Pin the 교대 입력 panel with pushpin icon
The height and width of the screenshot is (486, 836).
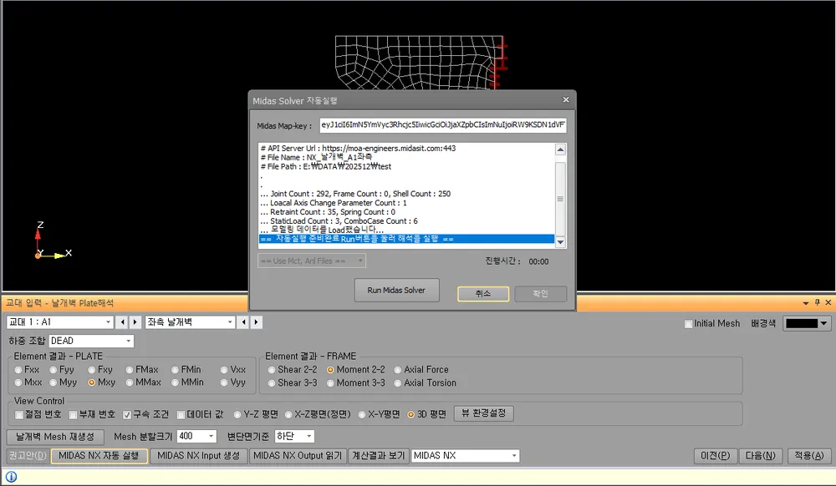(818, 302)
